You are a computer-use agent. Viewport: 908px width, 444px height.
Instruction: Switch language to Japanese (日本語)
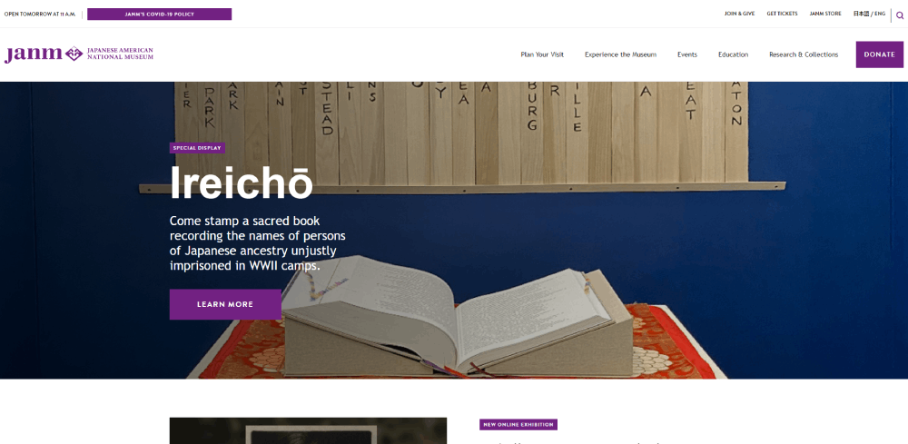(x=861, y=14)
